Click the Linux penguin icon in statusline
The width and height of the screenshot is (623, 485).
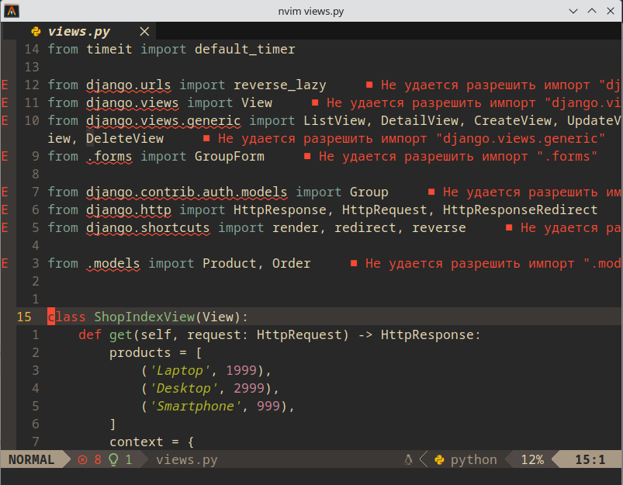tap(408, 460)
